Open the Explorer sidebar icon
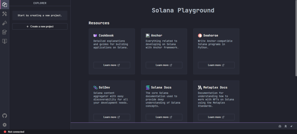 click(4, 4)
